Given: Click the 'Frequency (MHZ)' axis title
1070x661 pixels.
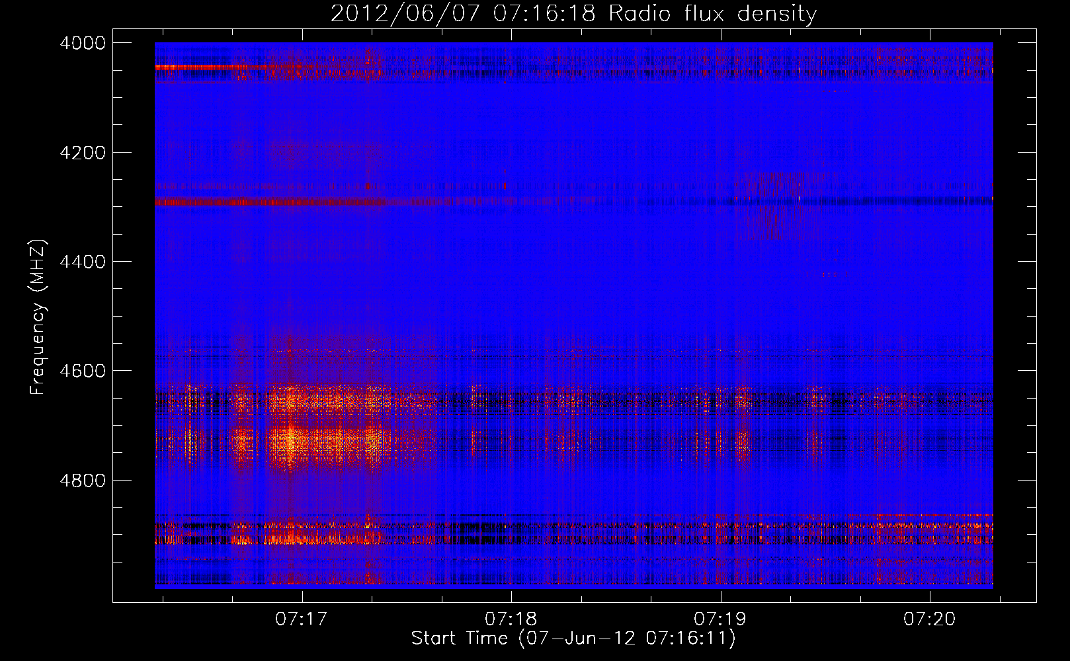Looking at the screenshot, I should pyautogui.click(x=38, y=317).
